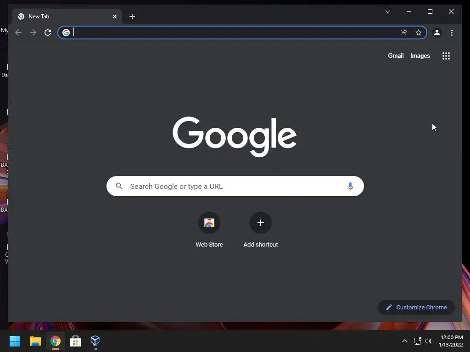Maximize the Chrome window
470x352 pixels.
click(430, 11)
